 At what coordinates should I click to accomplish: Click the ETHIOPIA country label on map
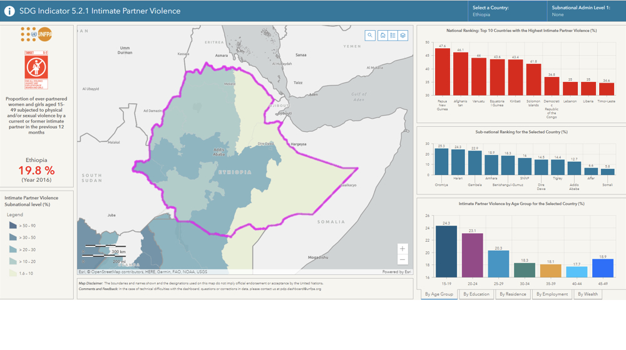pos(235,172)
